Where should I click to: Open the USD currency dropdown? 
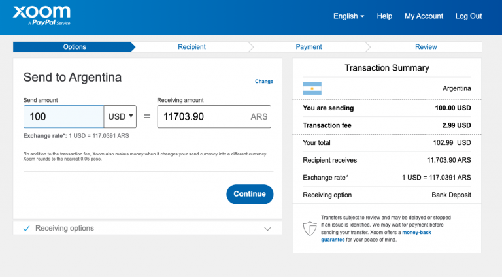click(x=120, y=116)
